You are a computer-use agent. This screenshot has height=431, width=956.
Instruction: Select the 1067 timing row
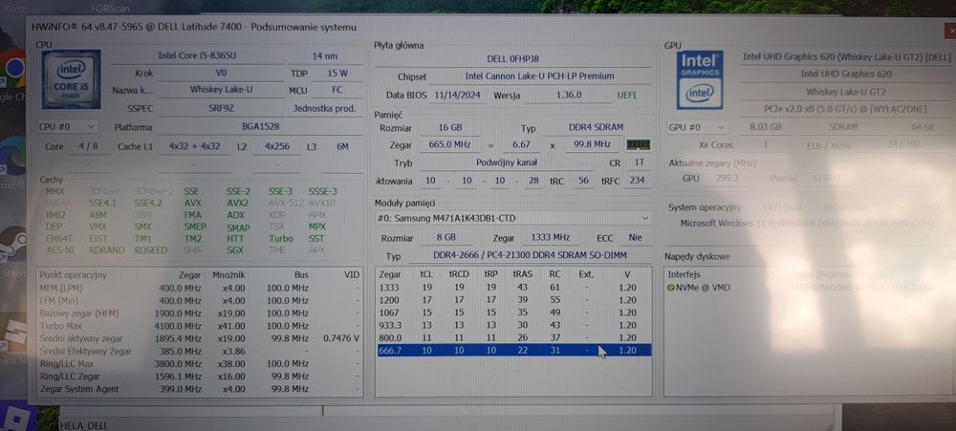point(514,312)
